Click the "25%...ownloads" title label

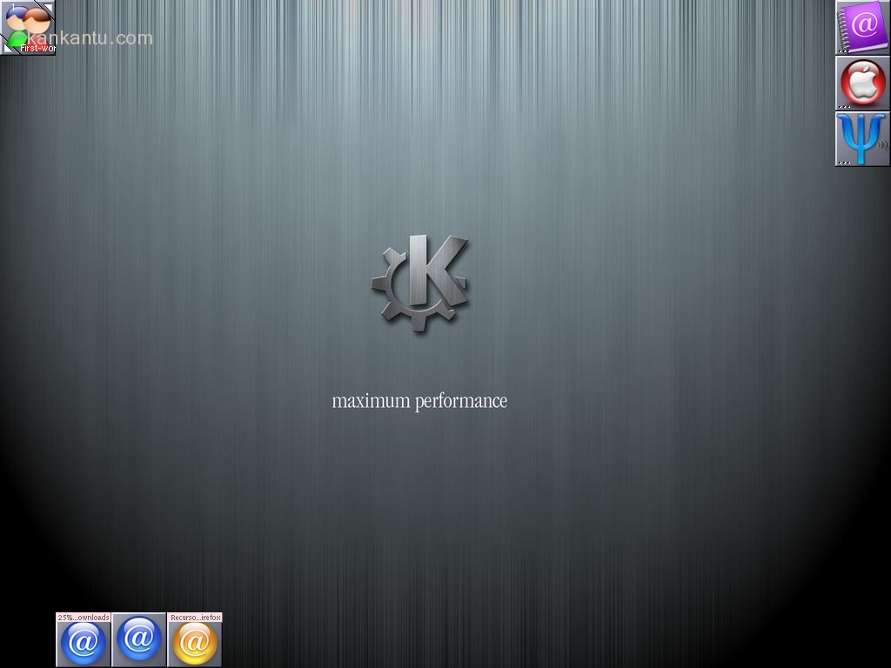(84, 618)
